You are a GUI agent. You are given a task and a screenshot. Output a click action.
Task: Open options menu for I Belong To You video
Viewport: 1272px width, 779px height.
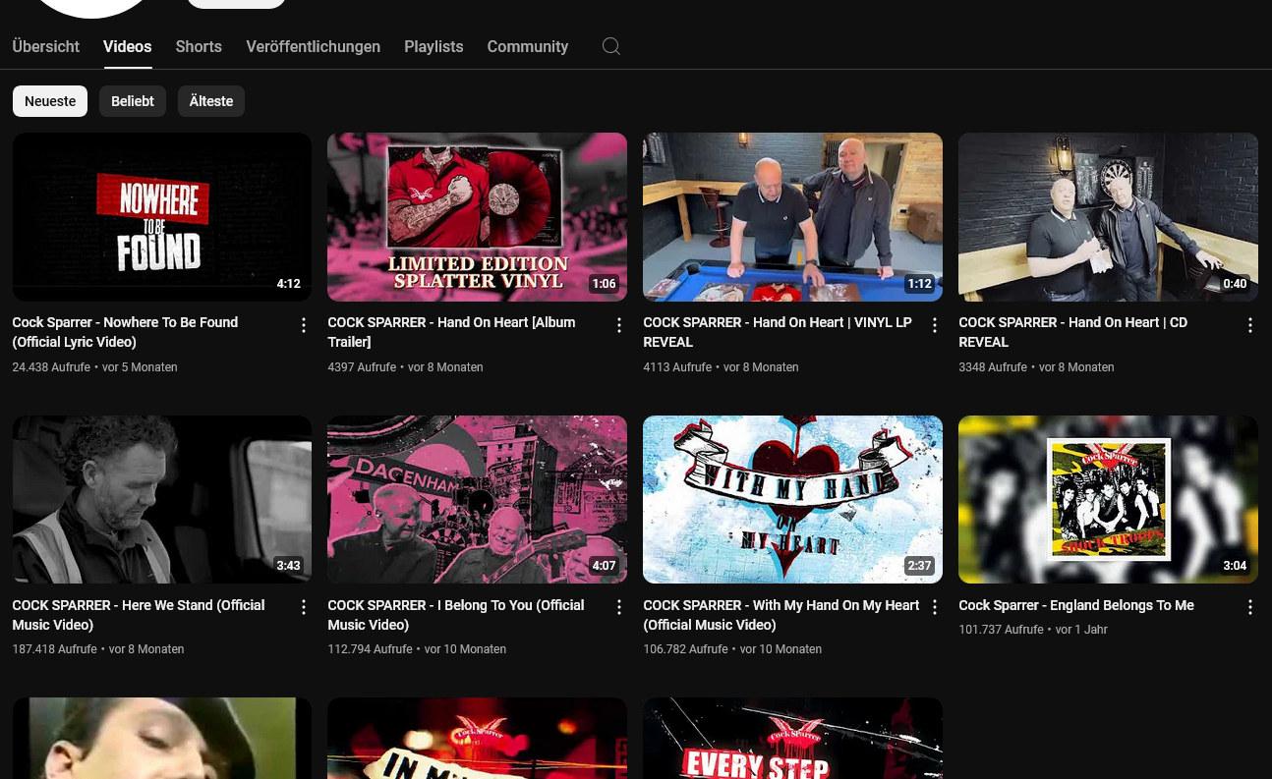coord(619,608)
